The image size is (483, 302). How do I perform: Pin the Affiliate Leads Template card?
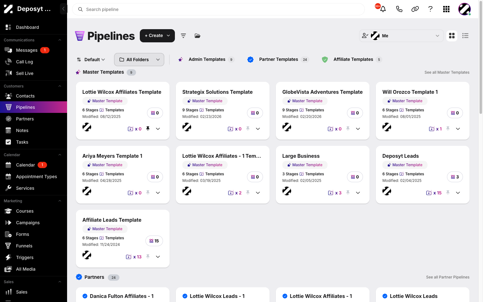(x=148, y=257)
